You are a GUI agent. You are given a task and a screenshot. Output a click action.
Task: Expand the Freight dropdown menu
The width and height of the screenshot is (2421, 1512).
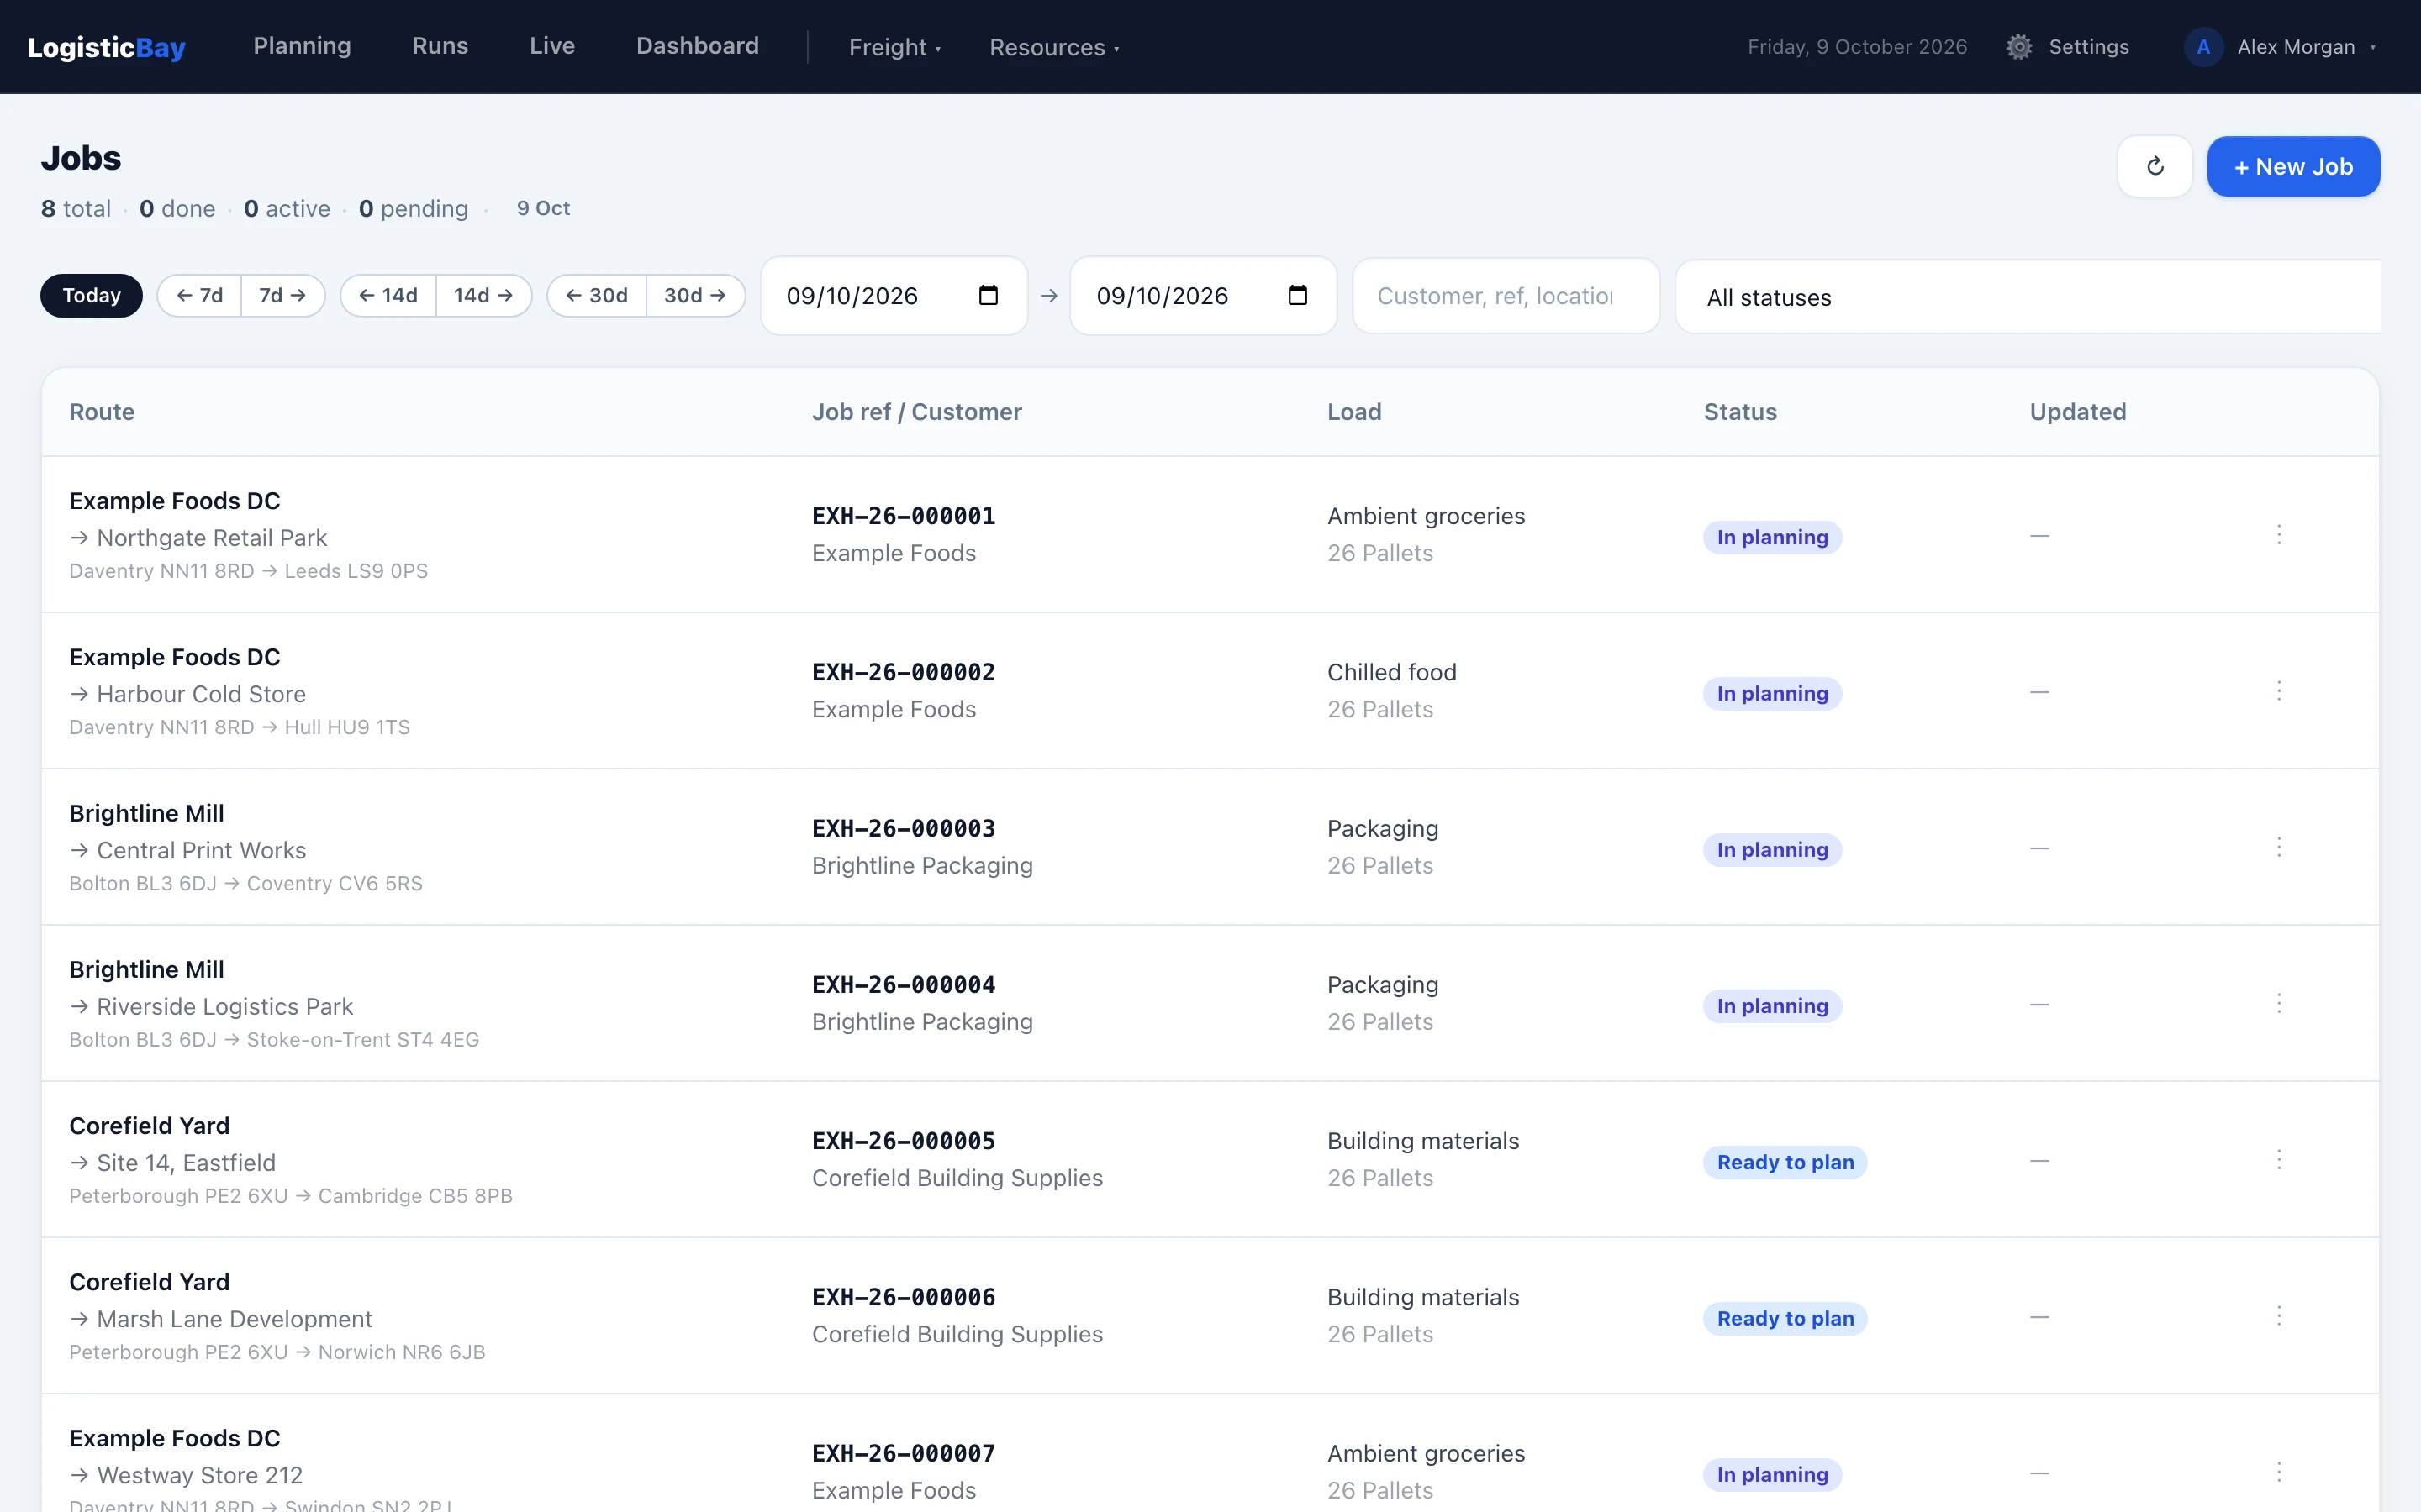[894, 47]
